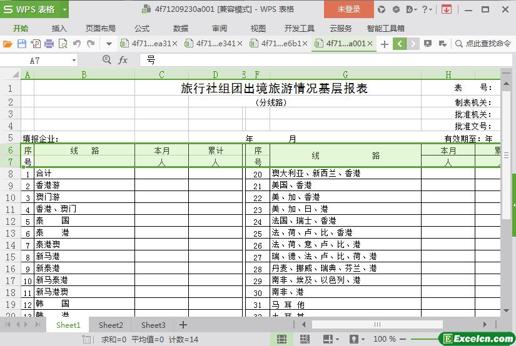Open the WPS 表格 application menu dropdown
516x346 pixels.
[x=64, y=9]
